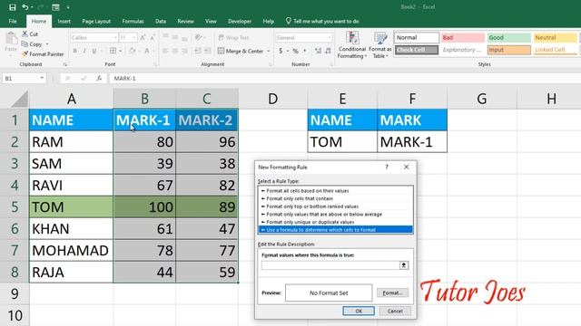Viewport: 581px width, 326px height.
Task: Switch to the Page Layout tab
Action: pyautogui.click(x=96, y=21)
